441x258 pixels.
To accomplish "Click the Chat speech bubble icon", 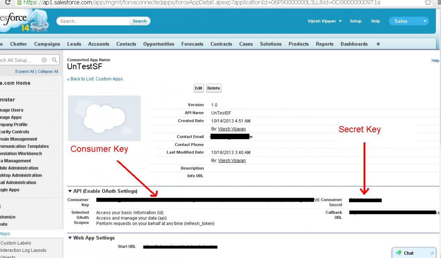I will [399, 253].
